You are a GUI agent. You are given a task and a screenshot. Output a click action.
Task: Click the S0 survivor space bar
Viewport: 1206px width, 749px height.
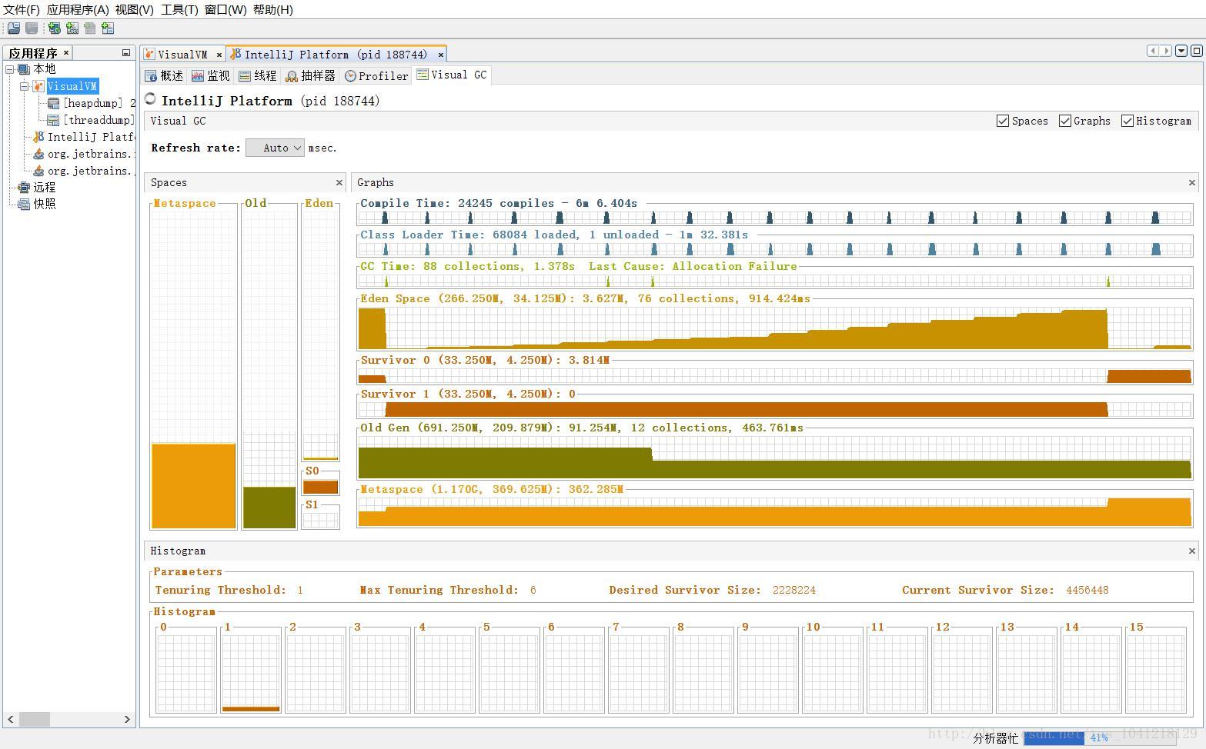pyautogui.click(x=320, y=487)
